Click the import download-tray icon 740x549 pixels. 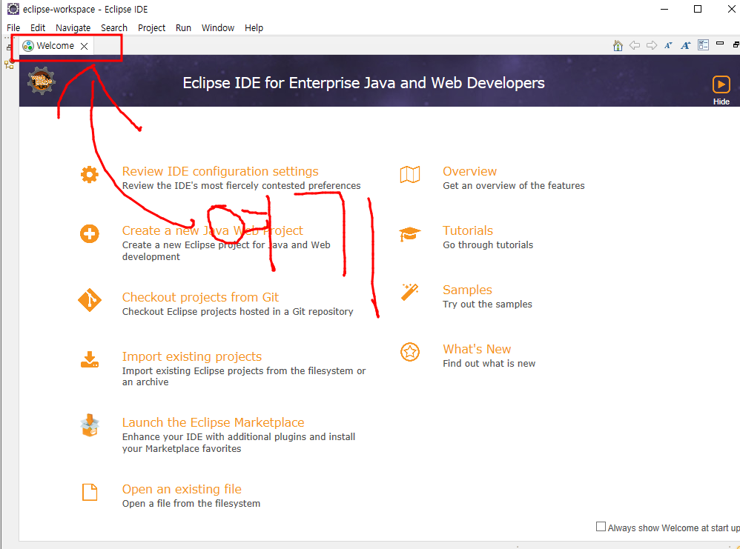tap(90, 359)
